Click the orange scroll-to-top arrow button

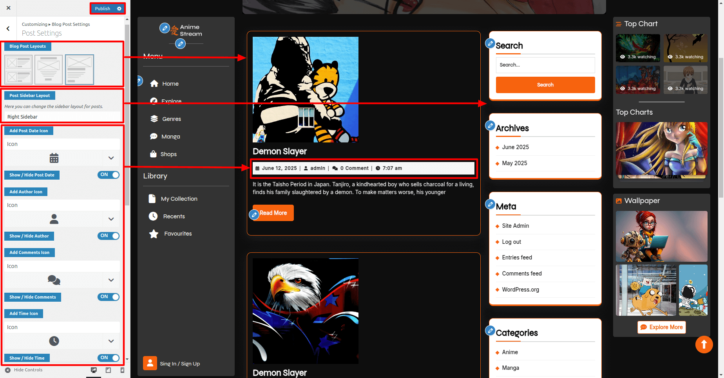[704, 344]
